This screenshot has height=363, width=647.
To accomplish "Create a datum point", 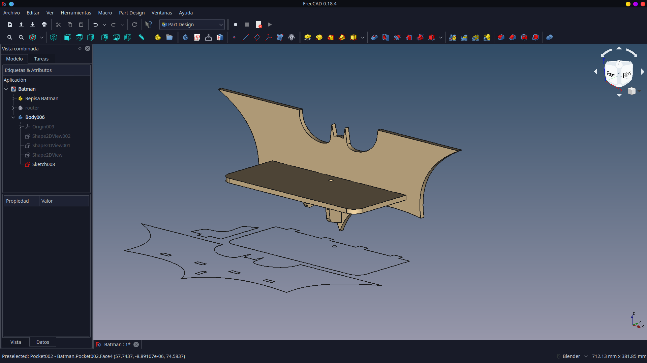I will [234, 37].
